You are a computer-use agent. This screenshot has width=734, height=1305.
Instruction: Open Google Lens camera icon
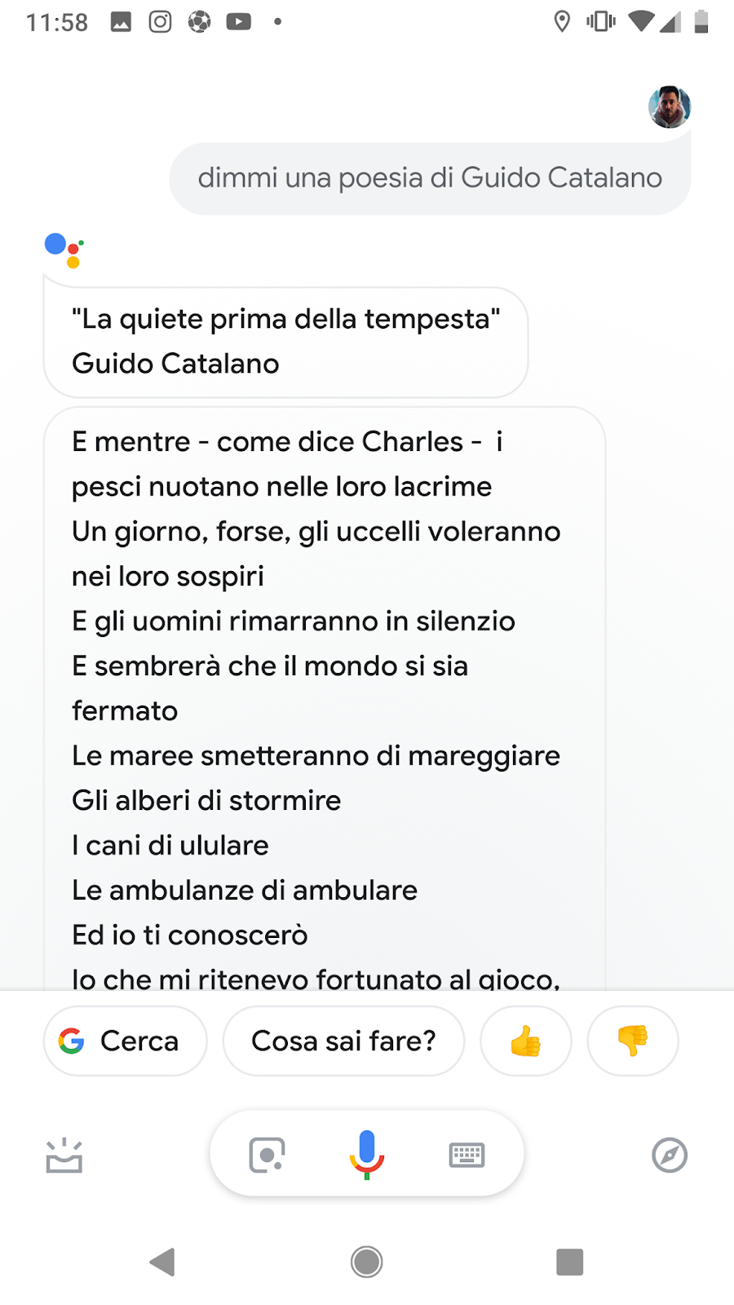[x=267, y=1155]
